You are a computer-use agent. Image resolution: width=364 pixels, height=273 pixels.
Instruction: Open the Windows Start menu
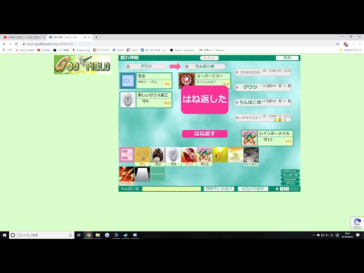pos(5,235)
